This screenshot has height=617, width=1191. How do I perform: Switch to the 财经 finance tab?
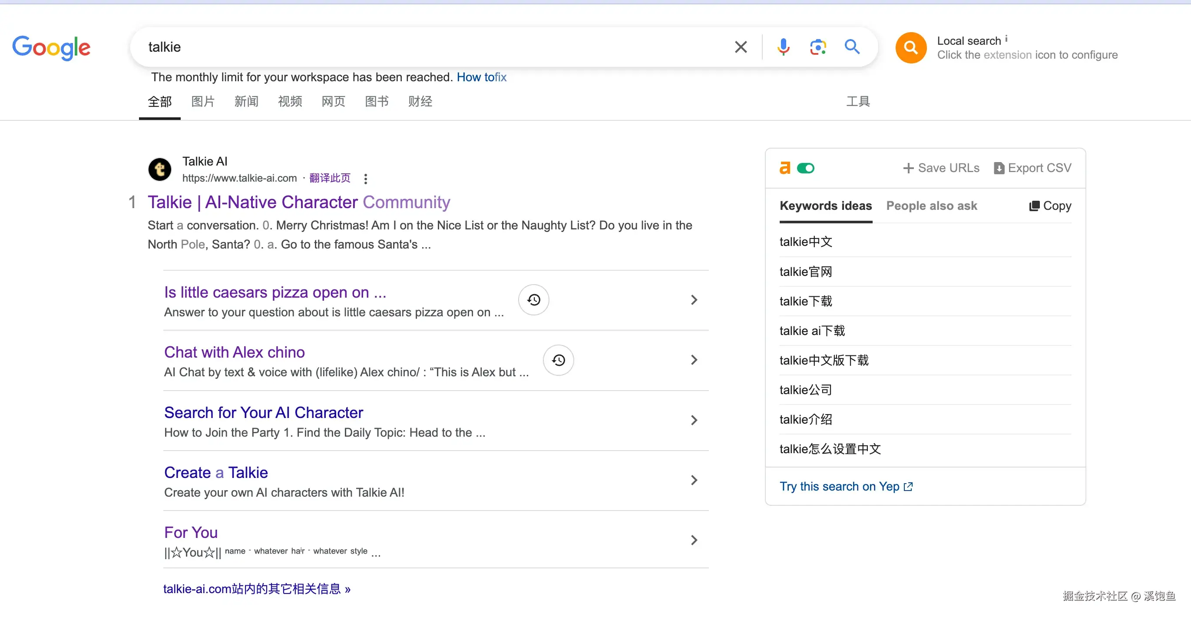(x=420, y=101)
